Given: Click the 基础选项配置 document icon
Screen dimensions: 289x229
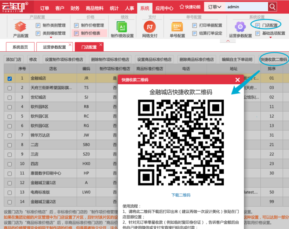Looking at the screenshot, I should click(x=257, y=33).
